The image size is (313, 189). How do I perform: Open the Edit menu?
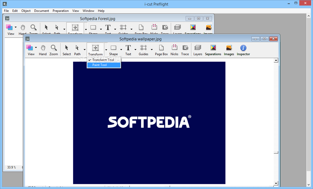point(15,11)
